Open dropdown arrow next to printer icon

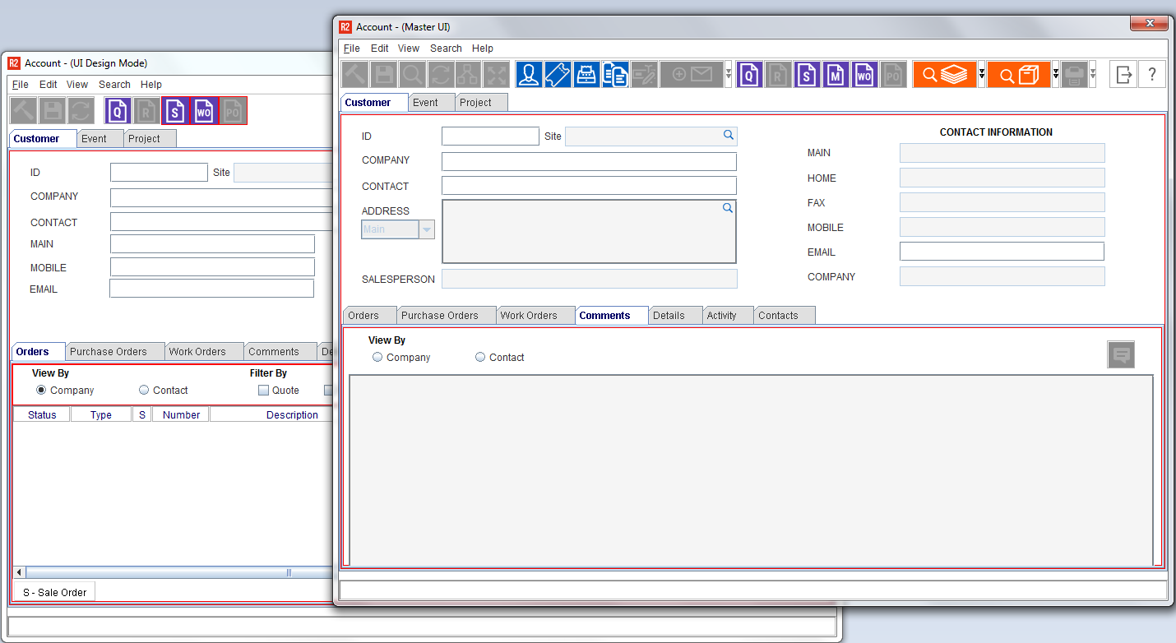click(1092, 75)
